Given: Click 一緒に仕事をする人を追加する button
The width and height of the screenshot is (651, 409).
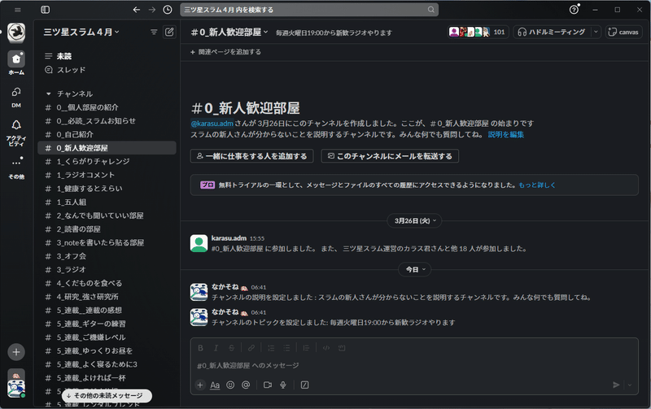Looking at the screenshot, I should click(x=251, y=156).
